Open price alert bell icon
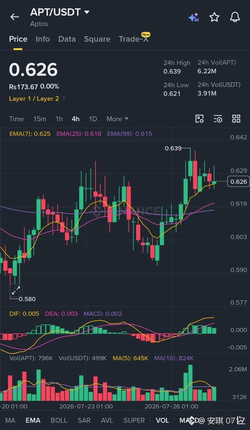This screenshot has width=250, height=430. (235, 17)
